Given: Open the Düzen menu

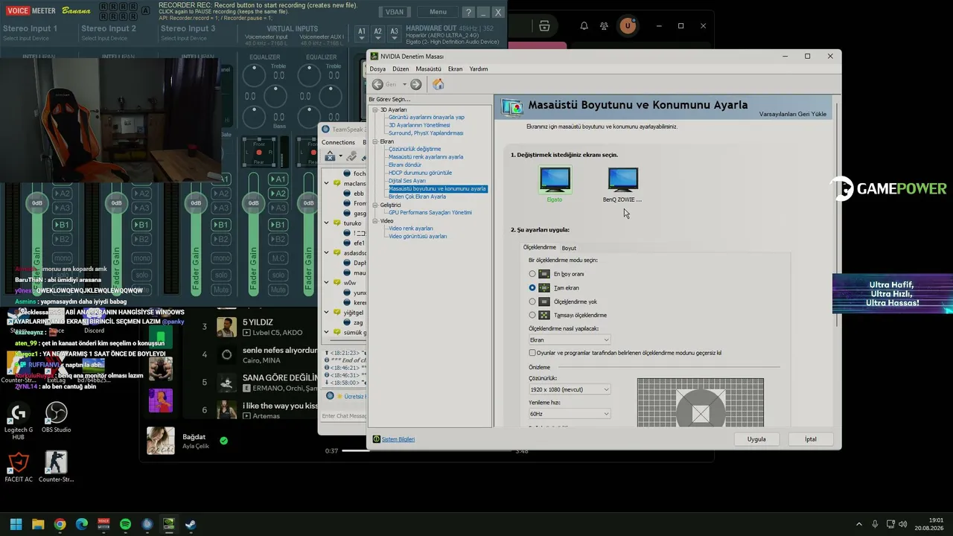Looking at the screenshot, I should click(x=401, y=68).
